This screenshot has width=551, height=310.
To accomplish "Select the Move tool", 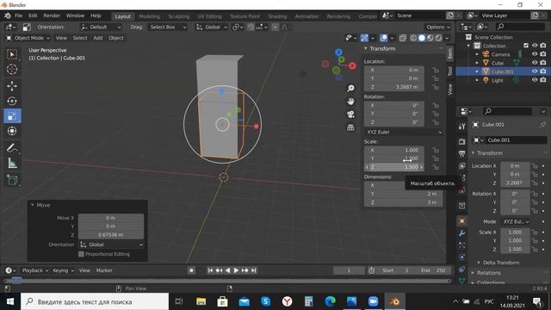I will pyautogui.click(x=12, y=86).
